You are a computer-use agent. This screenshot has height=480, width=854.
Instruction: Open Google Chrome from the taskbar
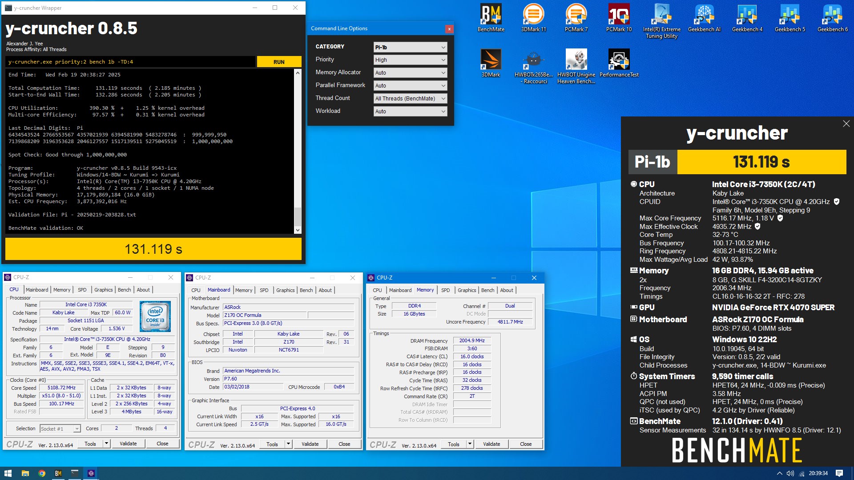point(41,473)
